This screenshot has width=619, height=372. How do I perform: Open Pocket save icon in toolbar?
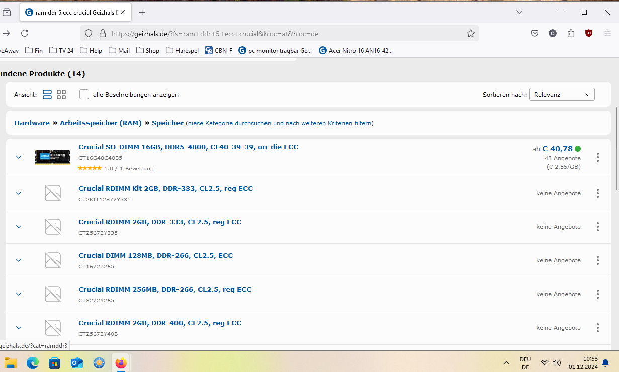point(535,34)
